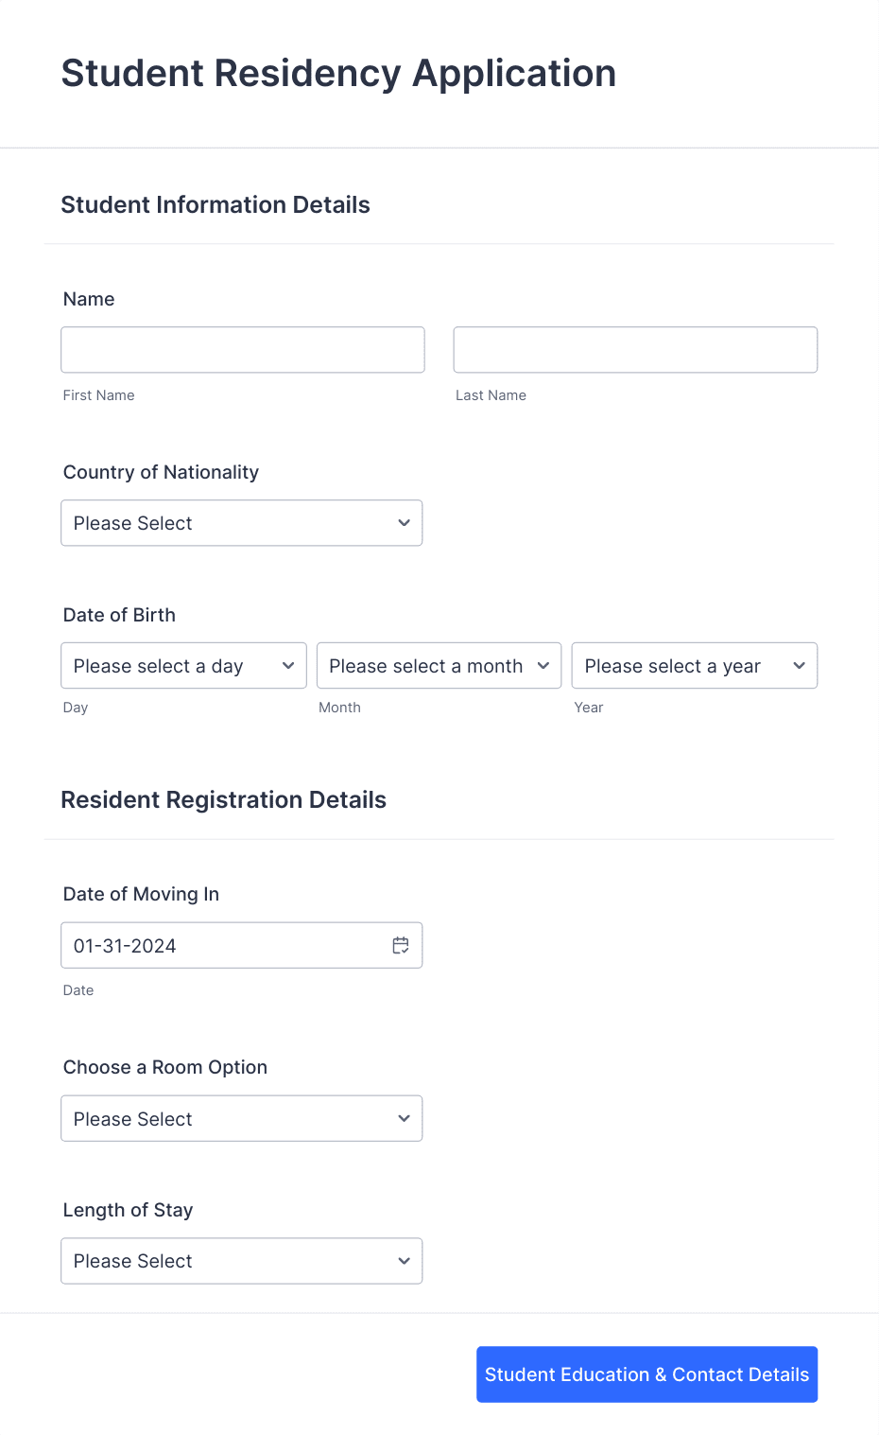Click the chevron on the nationality selector
This screenshot has height=1435, width=879.
click(x=404, y=522)
